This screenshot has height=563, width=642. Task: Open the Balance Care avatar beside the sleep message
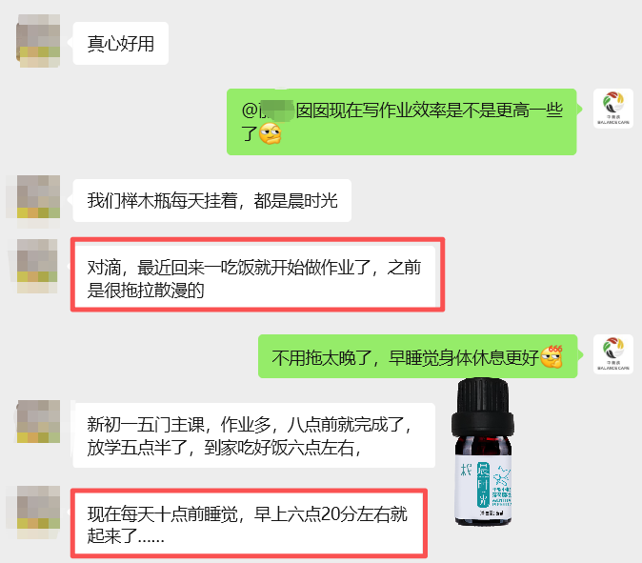click(612, 354)
